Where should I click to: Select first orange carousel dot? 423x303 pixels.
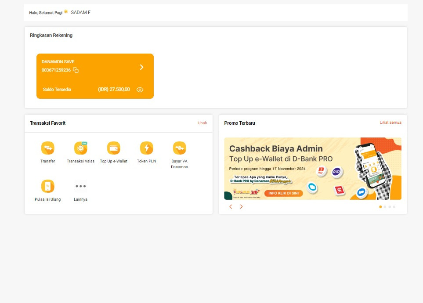380,207
